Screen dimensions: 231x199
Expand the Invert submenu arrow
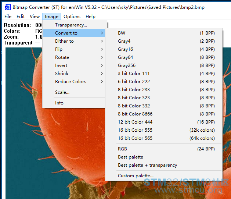102,65
